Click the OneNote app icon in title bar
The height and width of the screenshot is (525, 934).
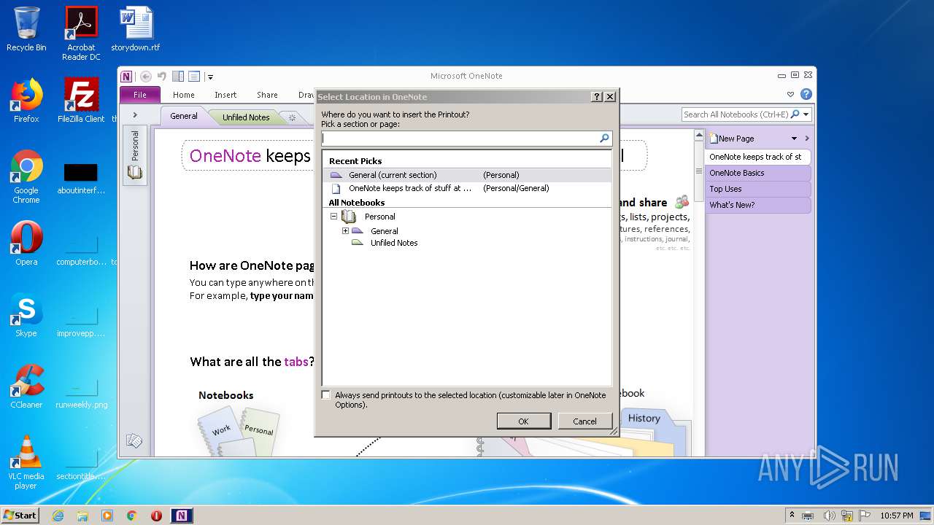[127, 76]
